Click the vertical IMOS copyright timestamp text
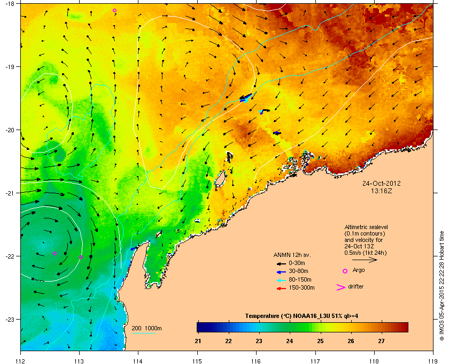 pos(442,286)
